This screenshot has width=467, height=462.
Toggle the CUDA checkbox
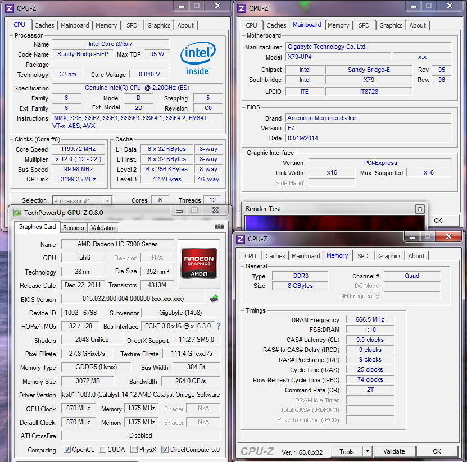[102, 449]
